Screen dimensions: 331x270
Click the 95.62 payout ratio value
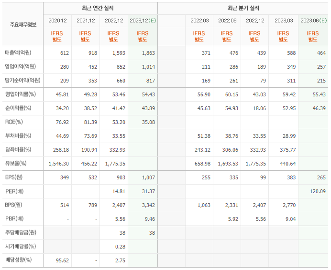coord(62,261)
